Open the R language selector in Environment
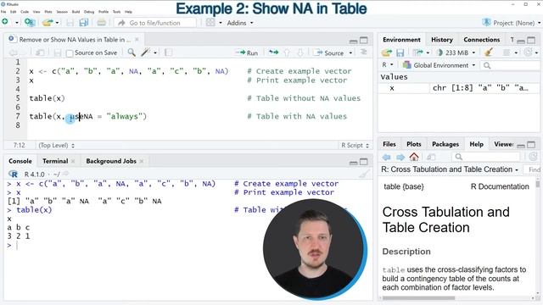This screenshot has width=543, height=305. (388, 65)
